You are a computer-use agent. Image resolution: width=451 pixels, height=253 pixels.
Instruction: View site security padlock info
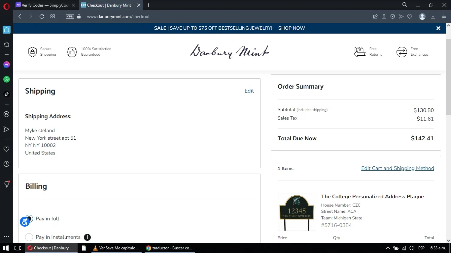(79, 16)
